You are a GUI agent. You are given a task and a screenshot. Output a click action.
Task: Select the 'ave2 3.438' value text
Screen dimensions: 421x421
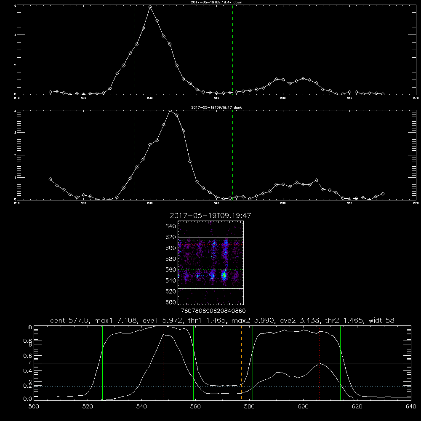coord(299,320)
